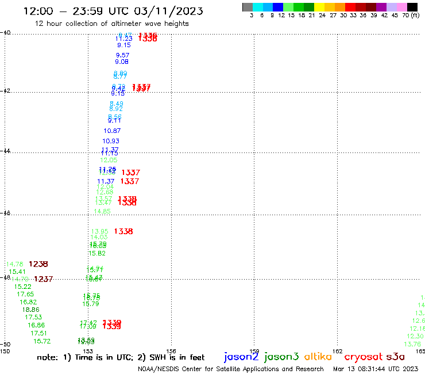Screen dimensions: 425x374
Task: Click the 15.22 wave height value
Action: point(23,287)
